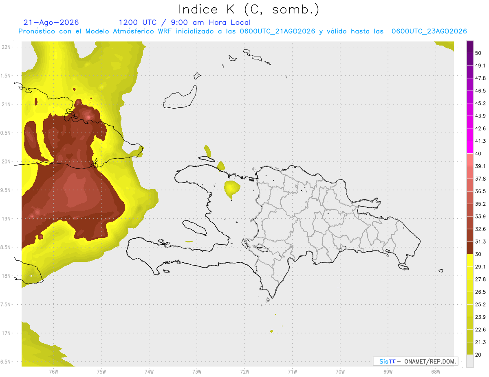The width and height of the screenshot is (489, 377).
Task: Select the date label '21-Ago-2026'
Action: click(x=51, y=22)
